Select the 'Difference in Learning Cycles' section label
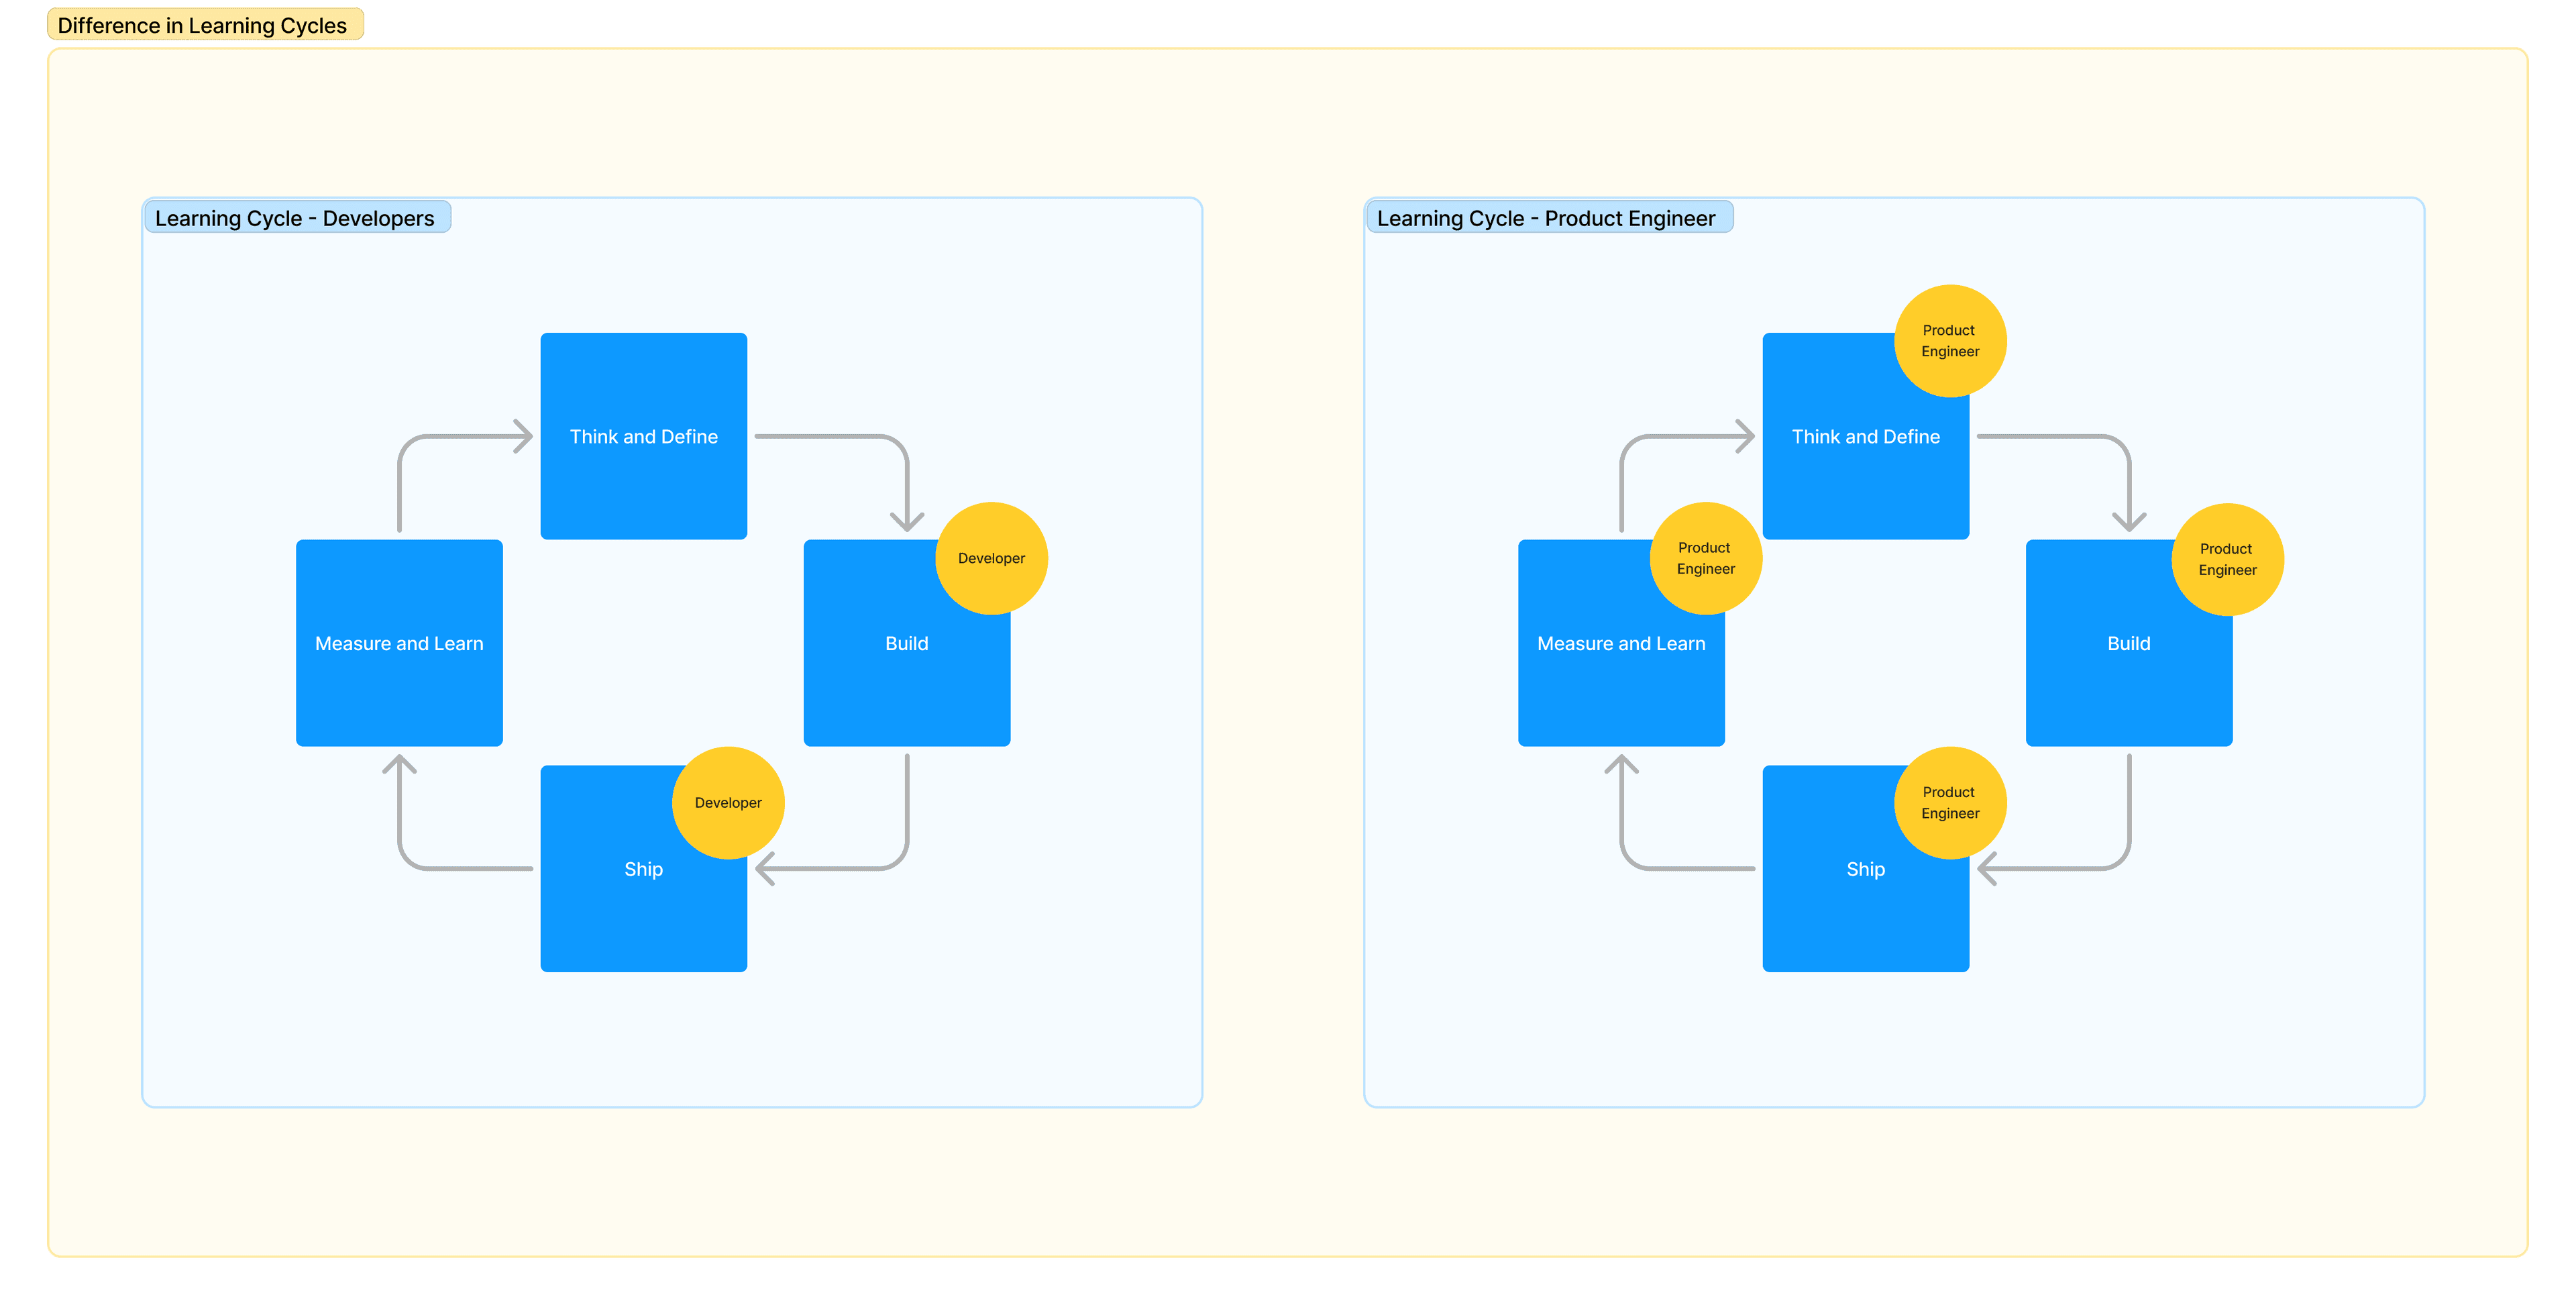 (205, 25)
